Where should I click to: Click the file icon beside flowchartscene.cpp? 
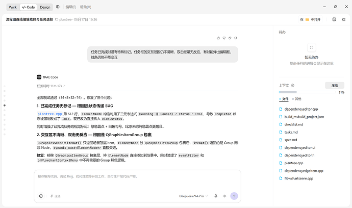point(281,178)
